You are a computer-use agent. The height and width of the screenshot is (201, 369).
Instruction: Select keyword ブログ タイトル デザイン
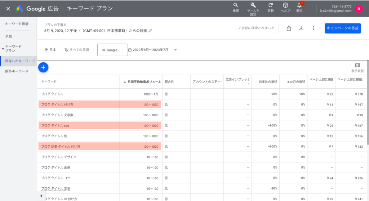pos(59,157)
